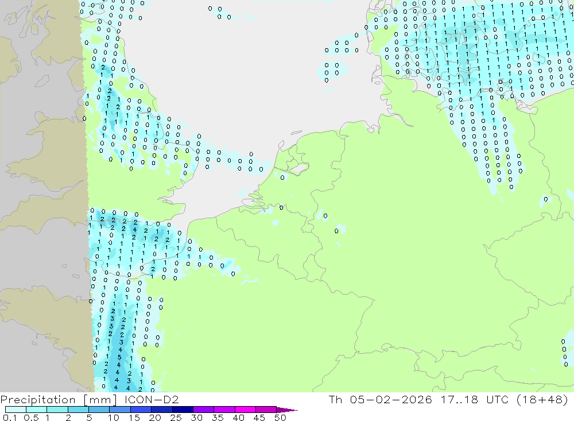
Task: Click the legend value '0.1'
Action: pos(10,418)
